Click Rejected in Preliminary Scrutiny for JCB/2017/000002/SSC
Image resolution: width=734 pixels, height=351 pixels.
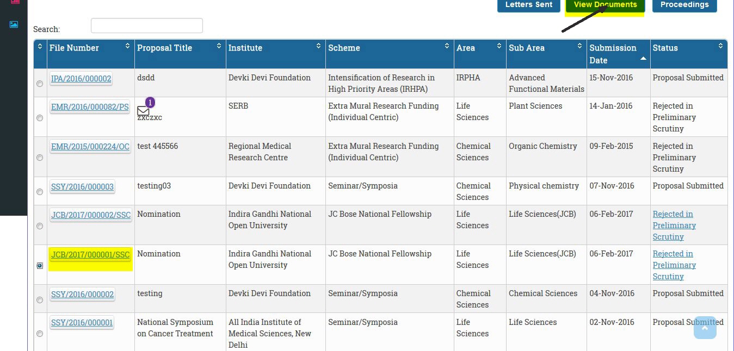(x=674, y=225)
